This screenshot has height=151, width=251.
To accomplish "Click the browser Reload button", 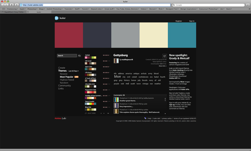I will 12,5.
